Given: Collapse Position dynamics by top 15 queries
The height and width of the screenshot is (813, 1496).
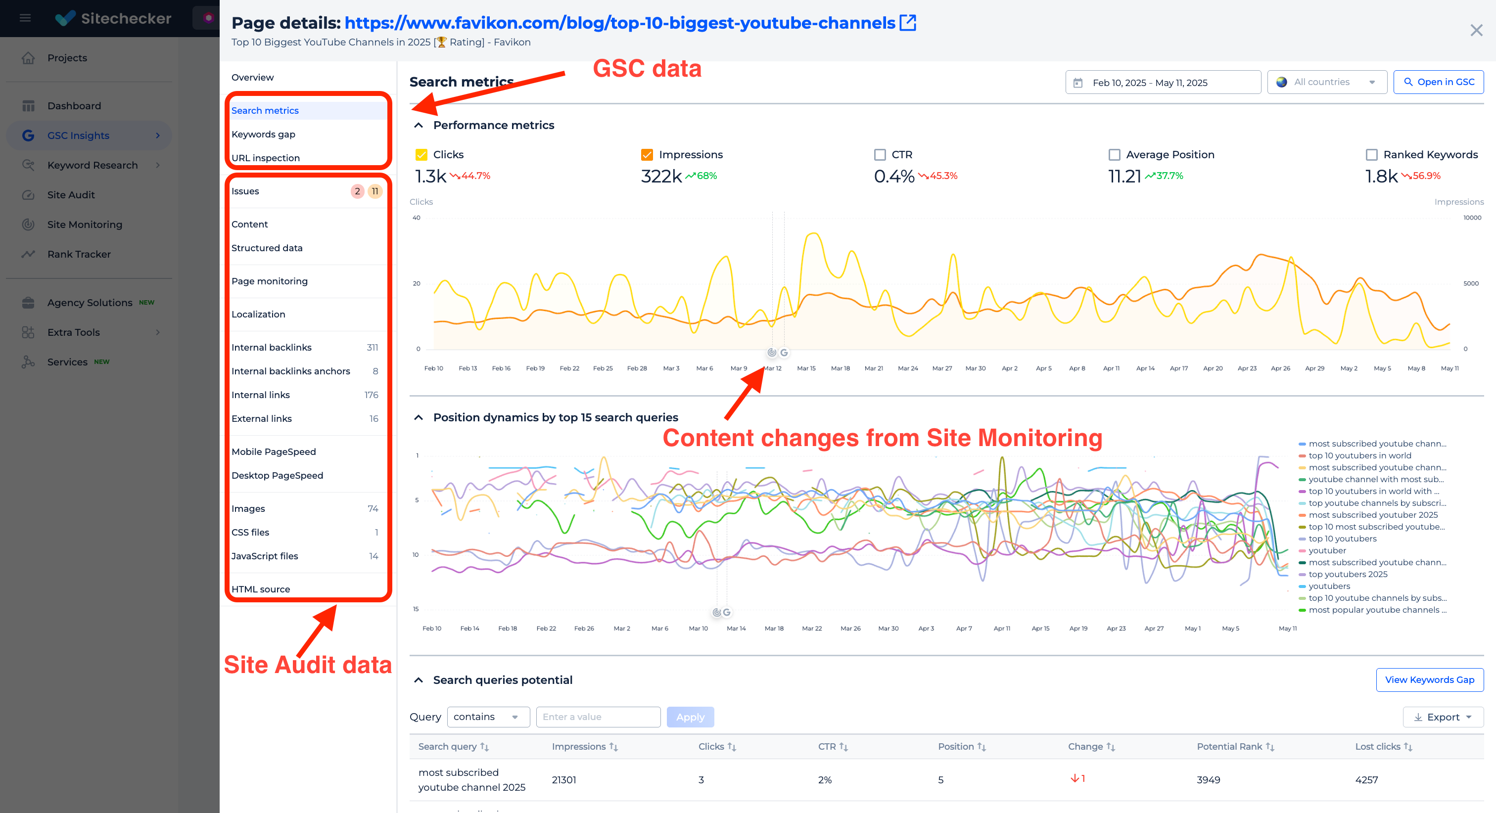Looking at the screenshot, I should pos(418,417).
